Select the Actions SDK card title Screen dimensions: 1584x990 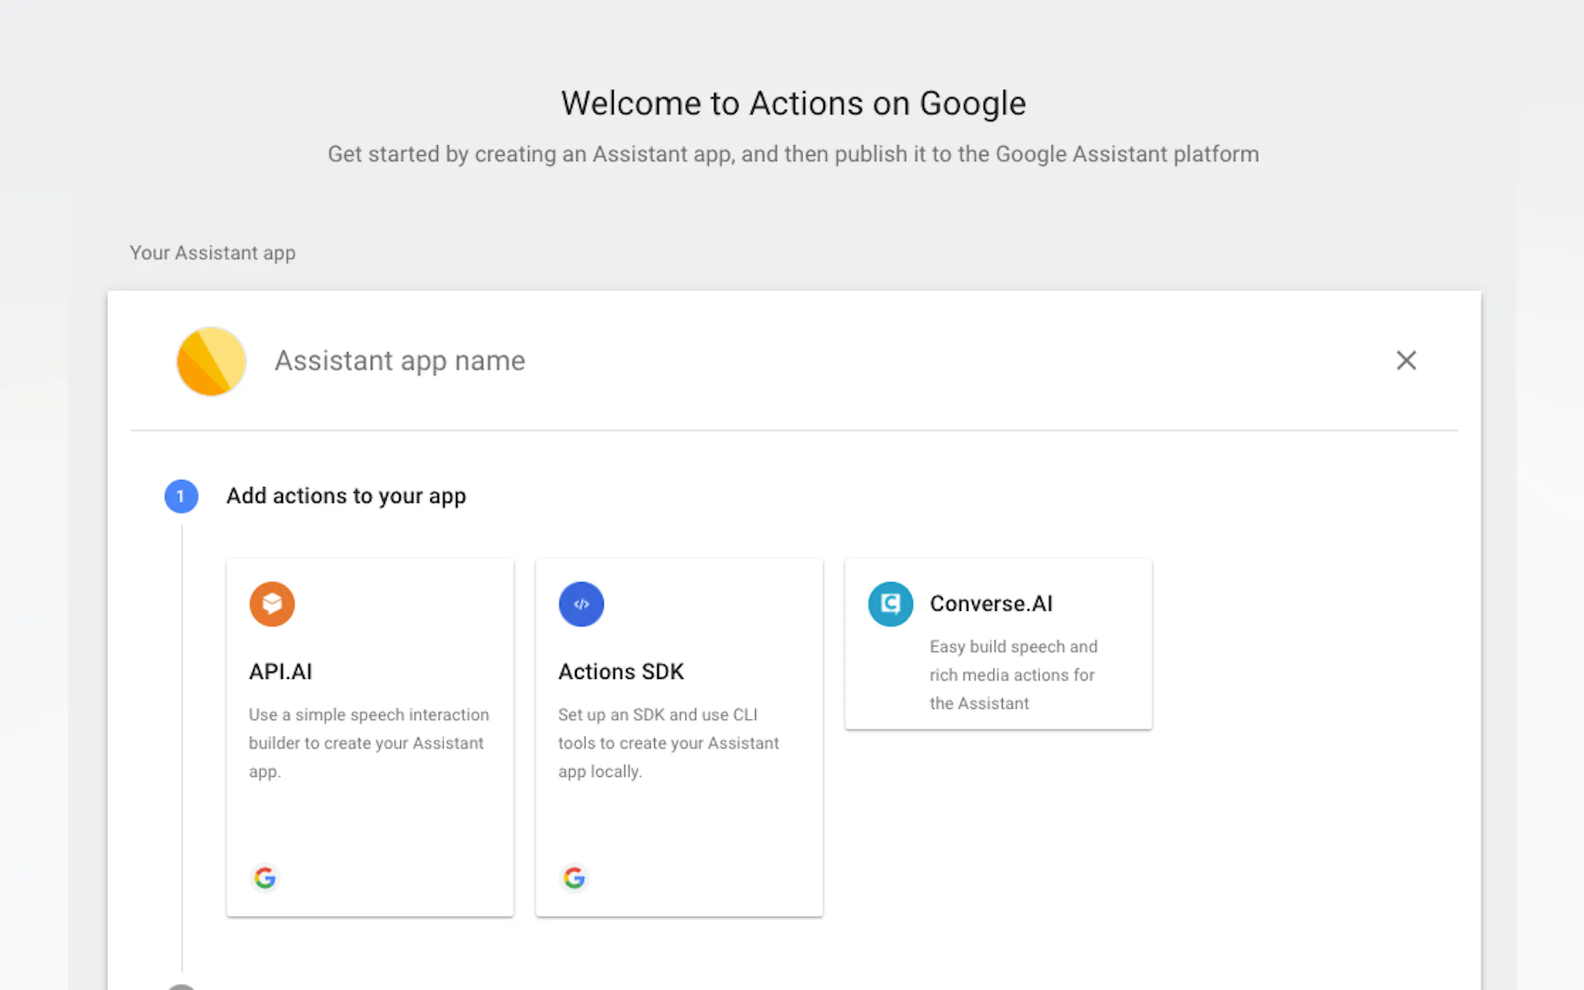[621, 672]
